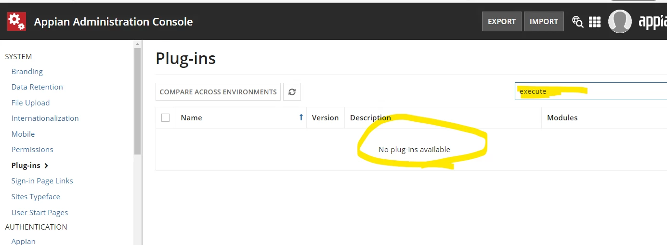Select the Plug-ins sidebar item
Screen dimensions: 667x245
(x=30, y=165)
